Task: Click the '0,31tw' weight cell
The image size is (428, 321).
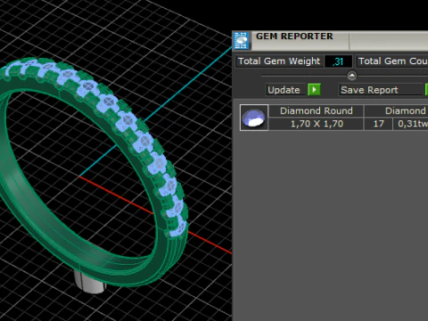Action: (x=411, y=124)
